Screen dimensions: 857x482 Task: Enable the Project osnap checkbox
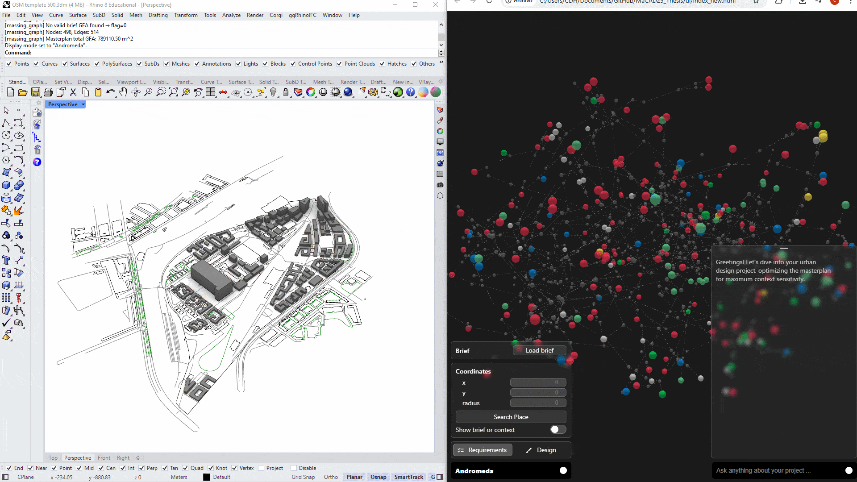261,468
